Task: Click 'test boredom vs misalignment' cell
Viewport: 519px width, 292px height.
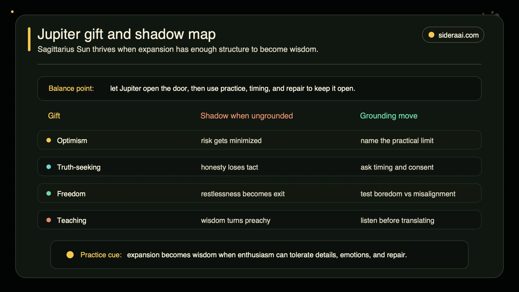Action: [408, 194]
